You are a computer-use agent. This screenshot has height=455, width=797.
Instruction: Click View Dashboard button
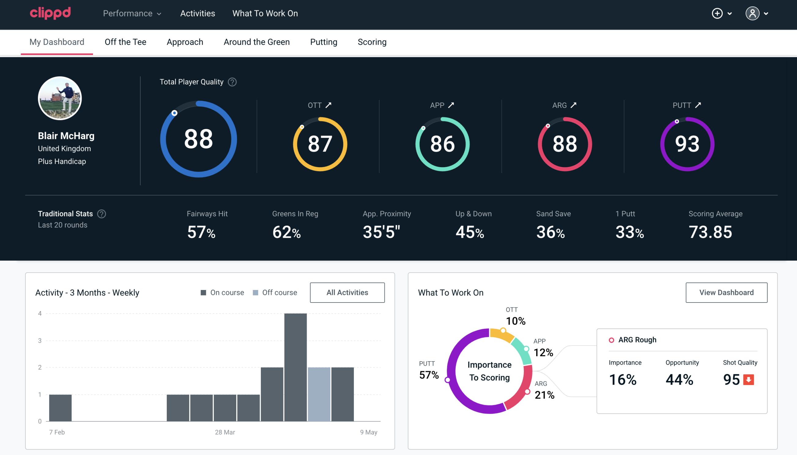[x=726, y=292]
